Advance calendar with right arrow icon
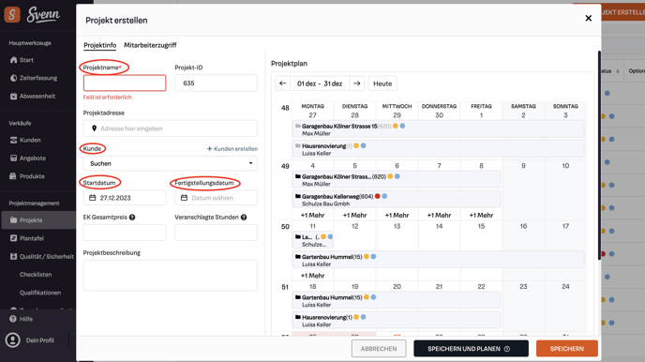645x362 pixels. 356,83
